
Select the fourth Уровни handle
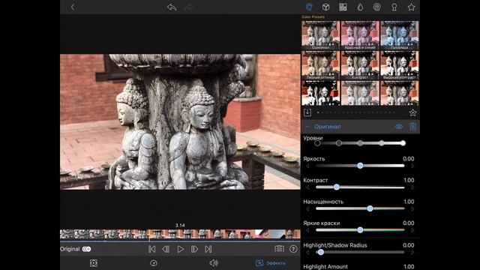382,143
